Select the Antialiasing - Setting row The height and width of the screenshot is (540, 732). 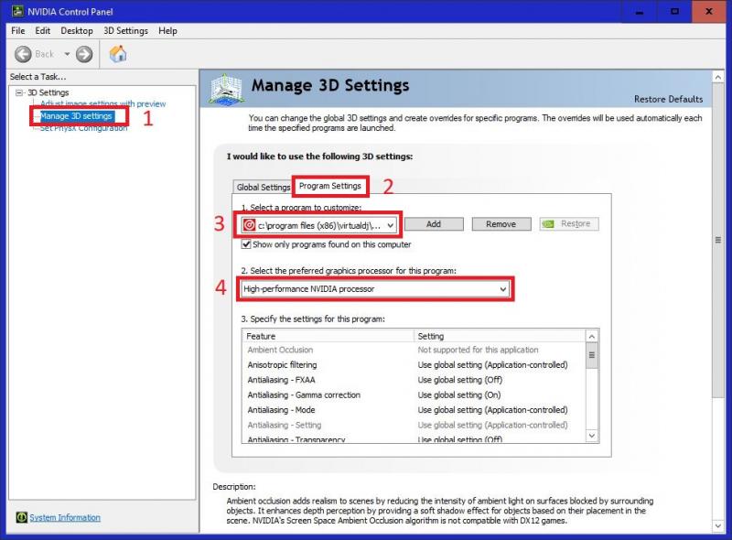(414, 425)
